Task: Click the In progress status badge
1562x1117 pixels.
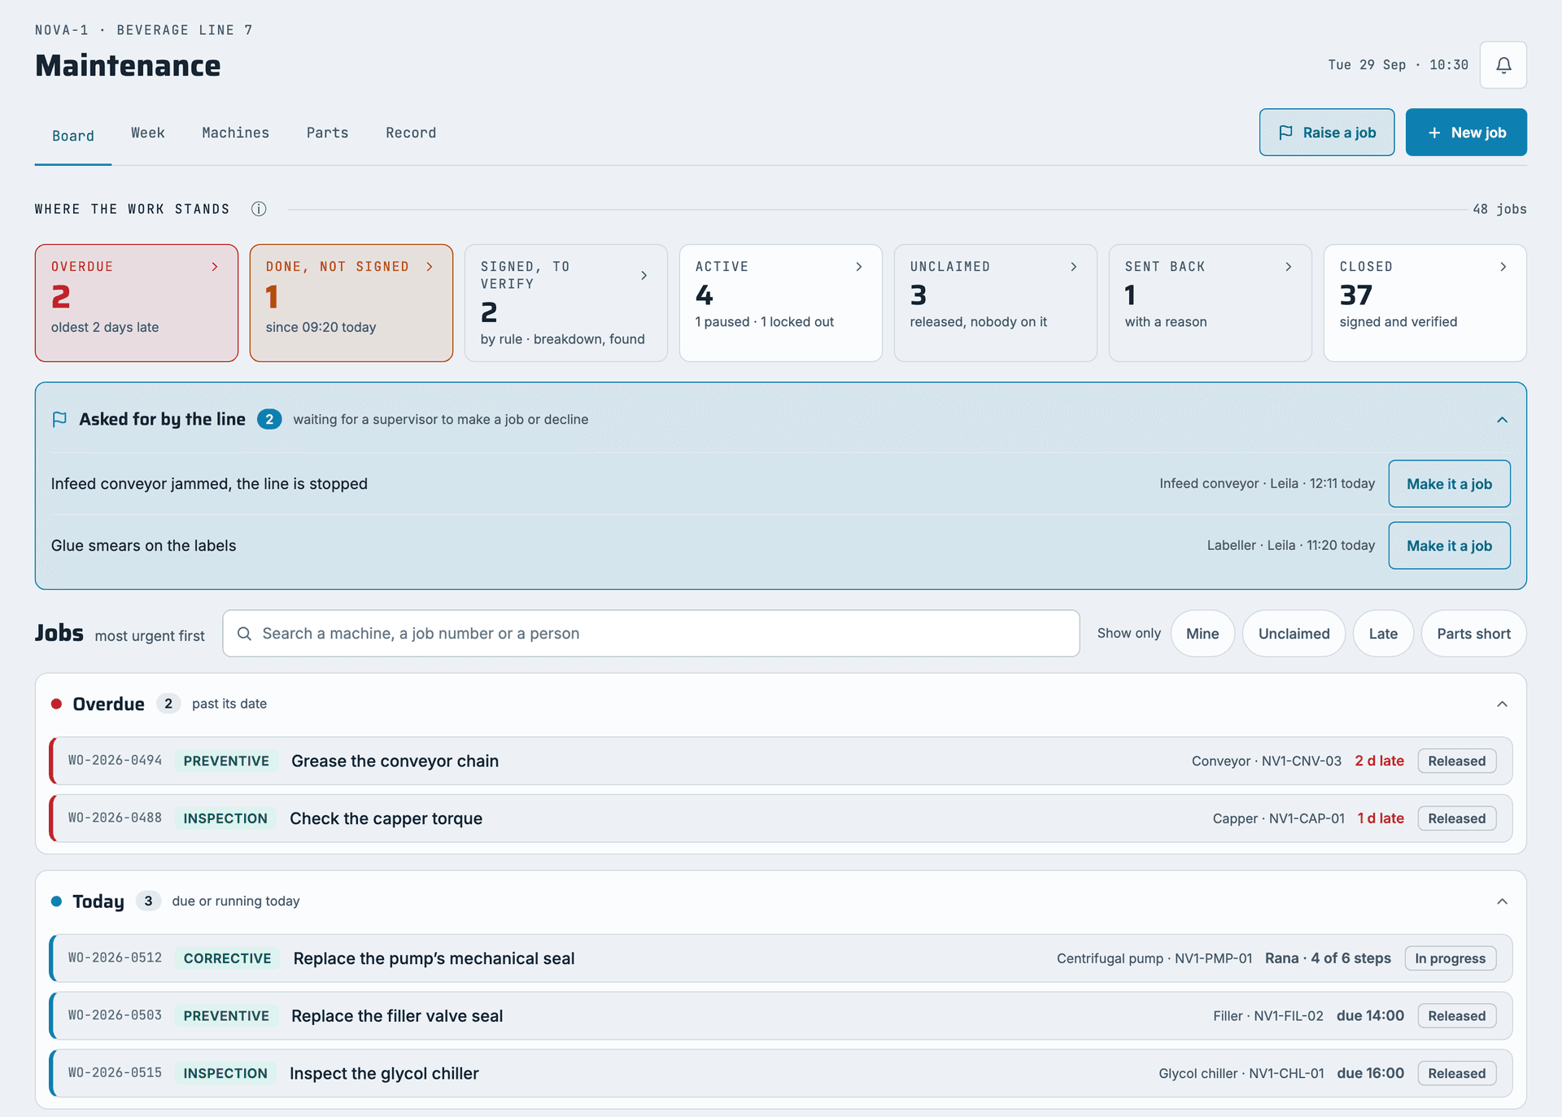Action: (x=1450, y=958)
